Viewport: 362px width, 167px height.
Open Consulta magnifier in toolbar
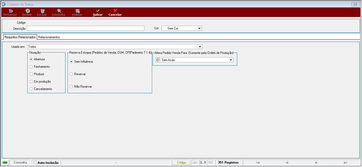pos(59,11)
